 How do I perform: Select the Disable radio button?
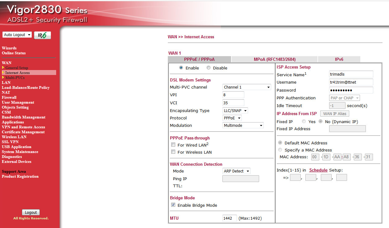[209, 68]
